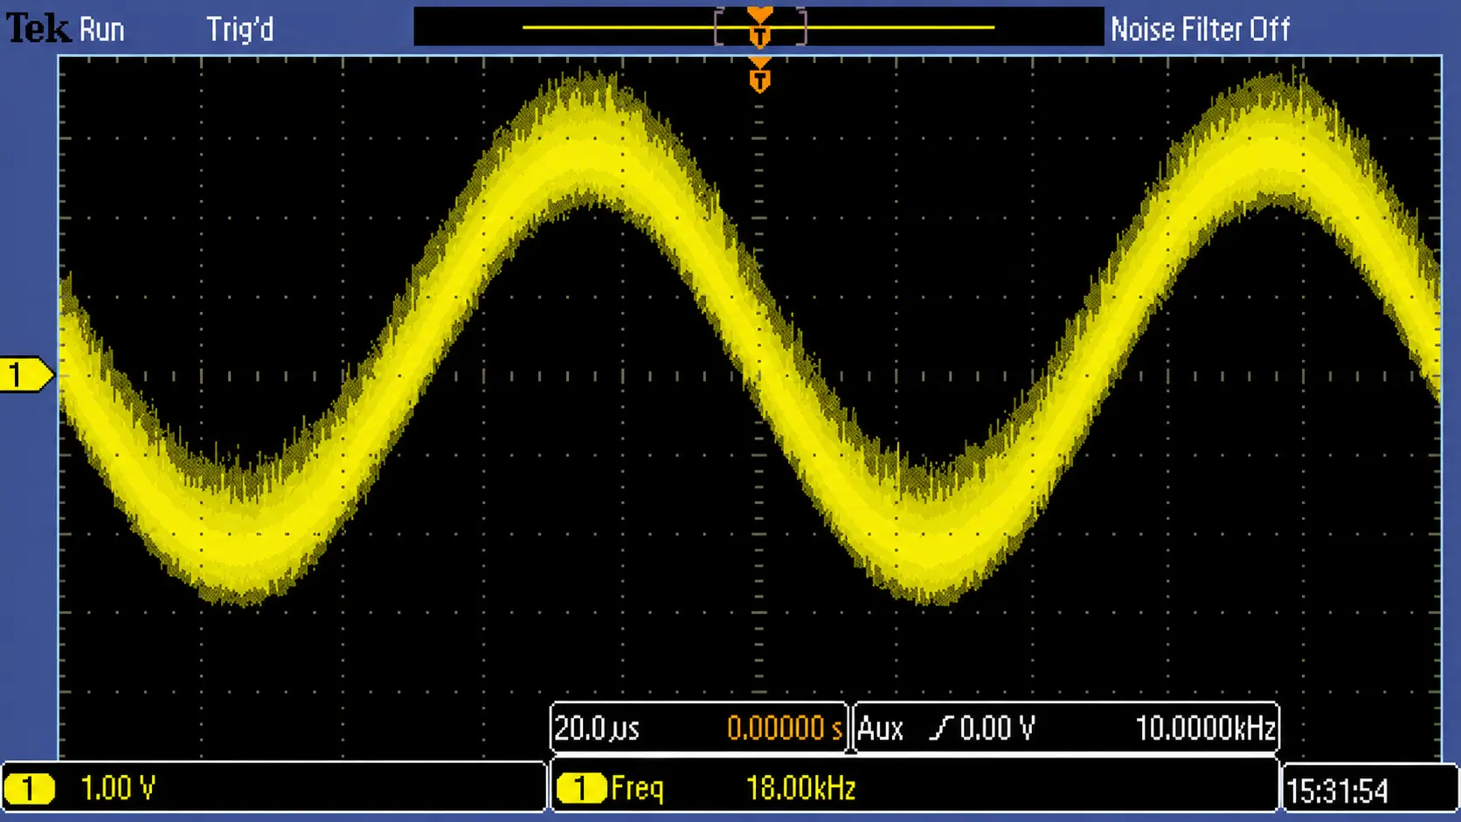Click the Run acquisition status

coord(102,30)
